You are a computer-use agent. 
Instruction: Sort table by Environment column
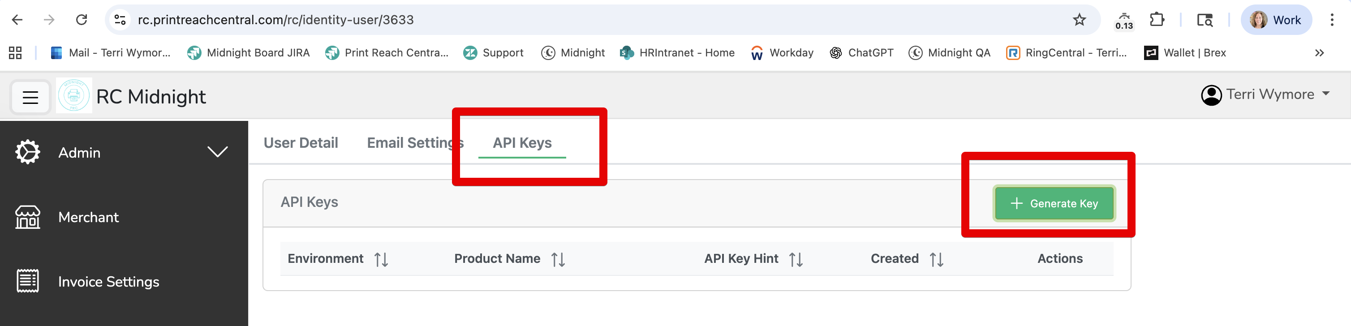[381, 259]
